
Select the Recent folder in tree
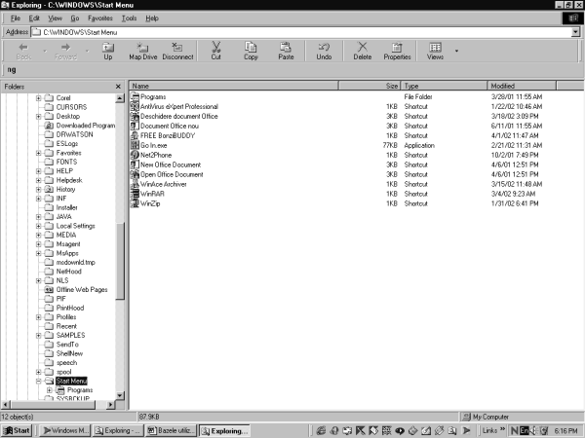point(60,326)
